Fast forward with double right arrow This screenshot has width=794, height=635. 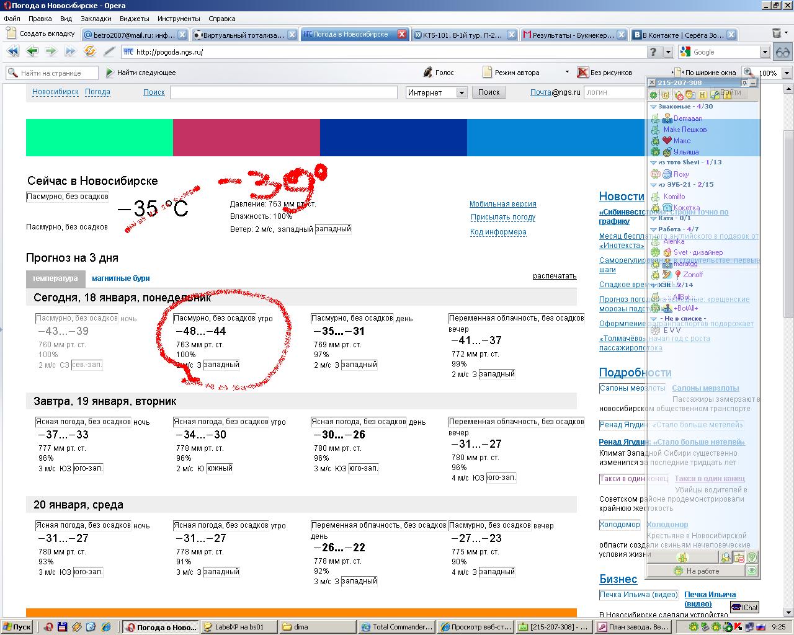click(71, 51)
